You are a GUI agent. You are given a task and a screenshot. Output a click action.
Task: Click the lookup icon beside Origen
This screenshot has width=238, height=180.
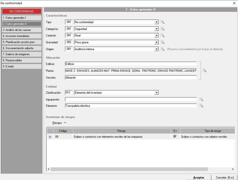(x=163, y=49)
